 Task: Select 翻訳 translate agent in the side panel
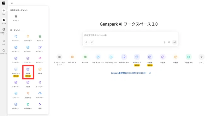[x=40, y=106]
